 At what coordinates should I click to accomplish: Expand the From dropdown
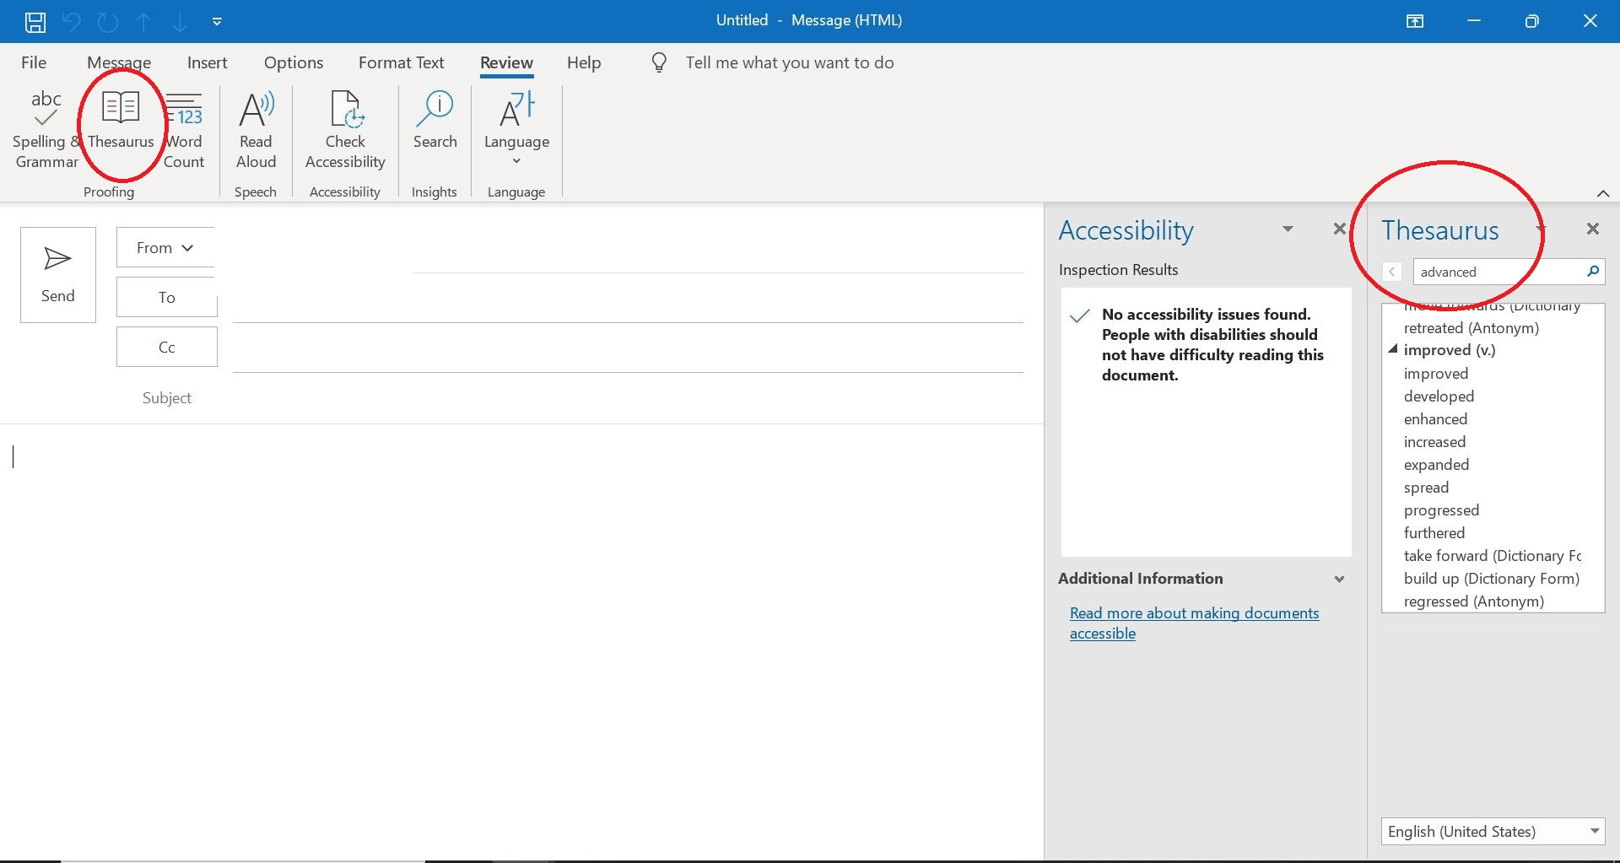pyautogui.click(x=165, y=247)
